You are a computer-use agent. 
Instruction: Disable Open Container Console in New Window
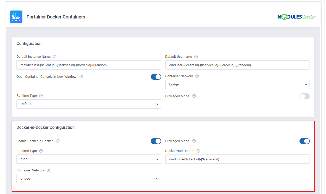156,77
